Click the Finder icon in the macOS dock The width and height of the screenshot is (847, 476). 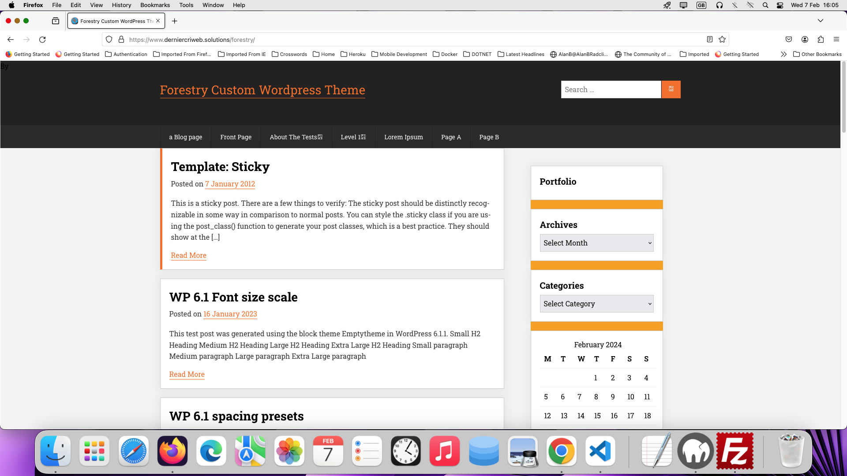click(x=55, y=450)
